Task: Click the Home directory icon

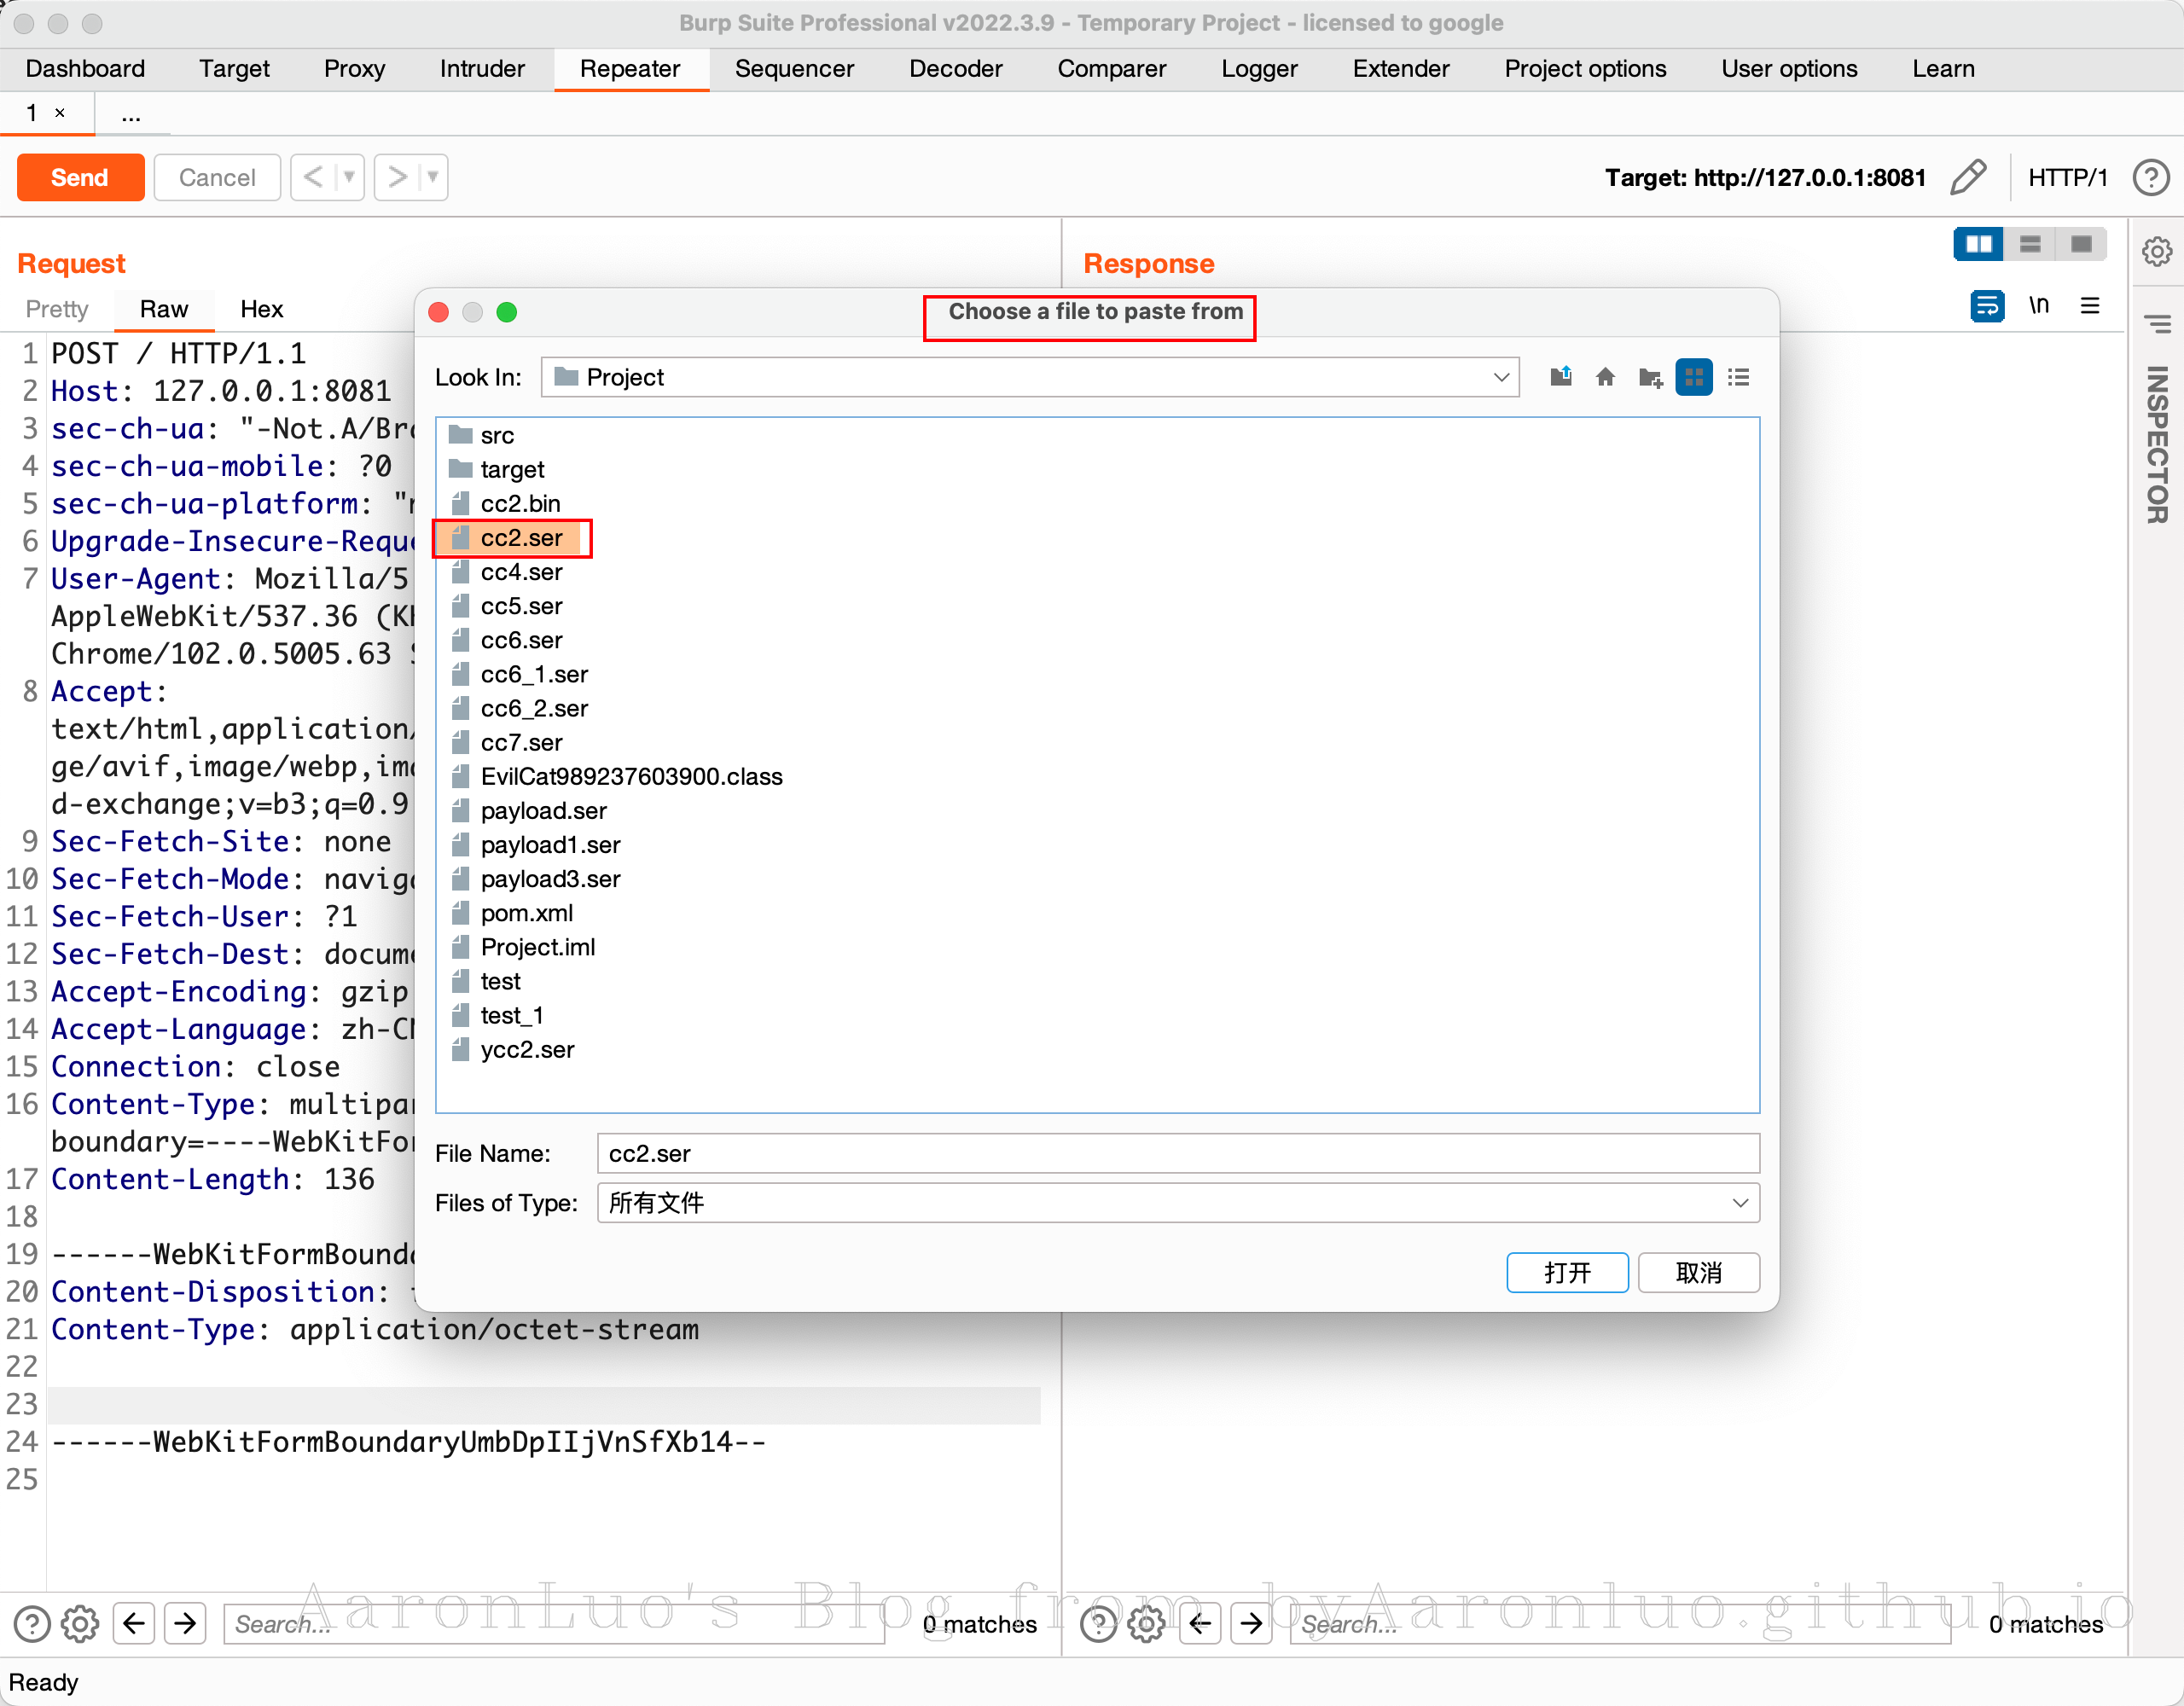Action: (x=1605, y=377)
